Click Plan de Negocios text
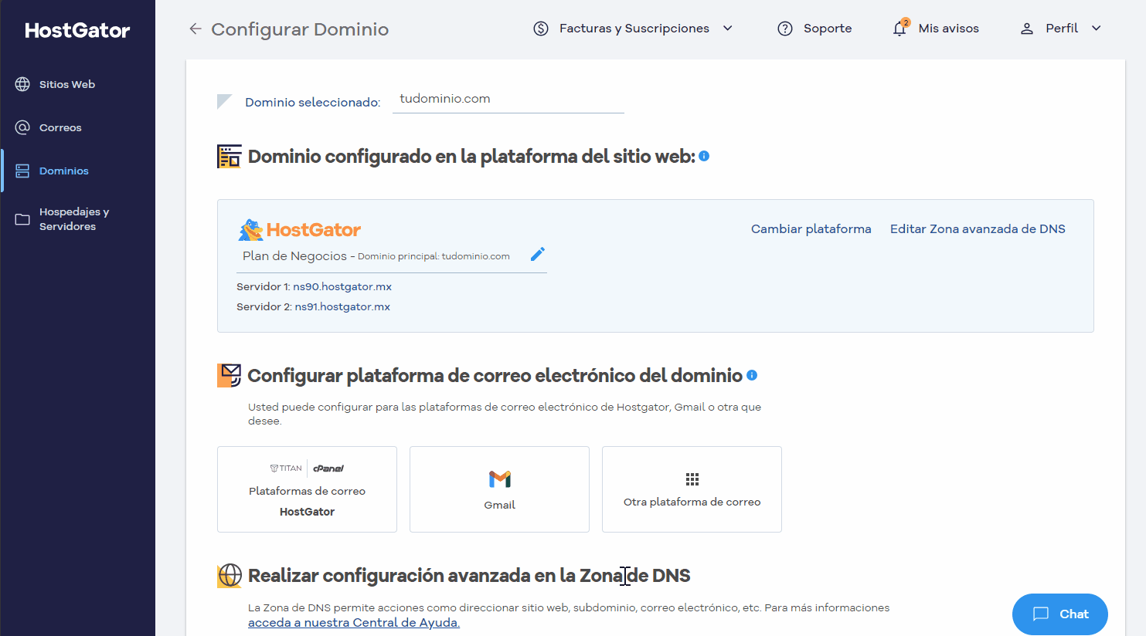 (294, 256)
